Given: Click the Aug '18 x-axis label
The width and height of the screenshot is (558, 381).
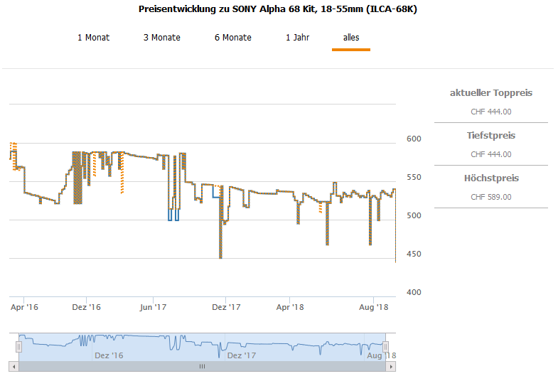Looking at the screenshot, I should [x=374, y=307].
